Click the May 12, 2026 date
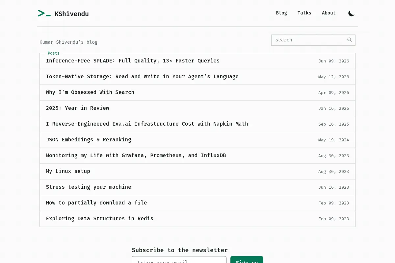Viewport: 395px width, 263px height. click(x=334, y=77)
